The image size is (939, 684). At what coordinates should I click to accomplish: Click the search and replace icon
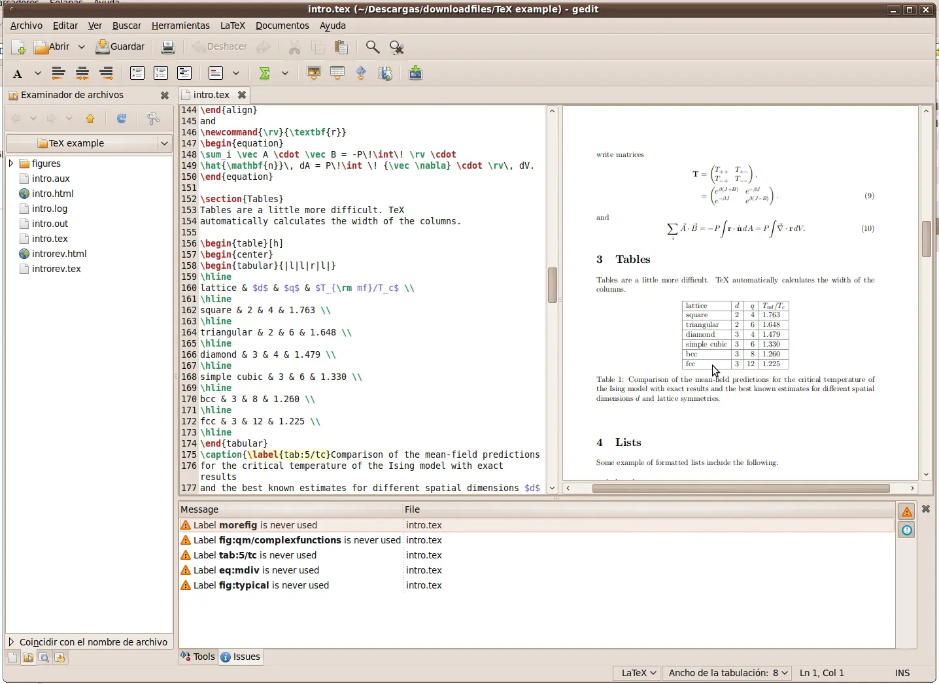397,47
